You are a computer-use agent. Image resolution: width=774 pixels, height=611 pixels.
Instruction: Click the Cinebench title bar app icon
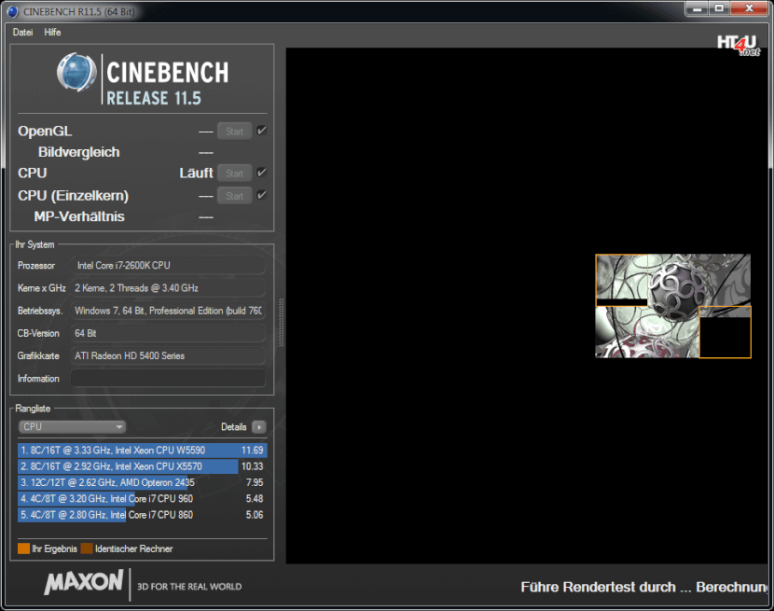13,11
